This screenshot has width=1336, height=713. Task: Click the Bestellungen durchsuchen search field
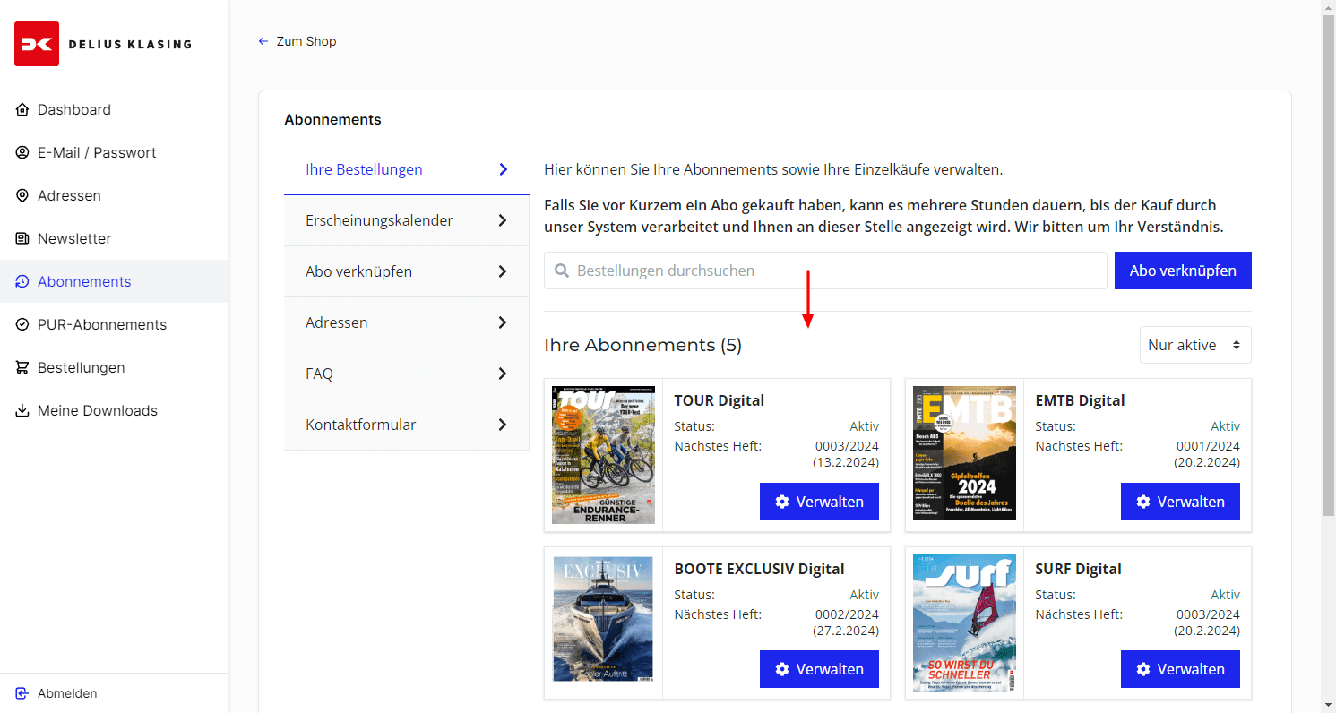pos(824,271)
